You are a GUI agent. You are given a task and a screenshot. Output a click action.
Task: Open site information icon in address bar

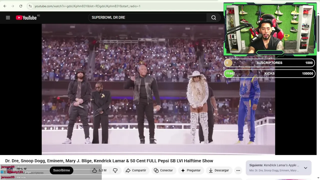[x=30, y=6]
